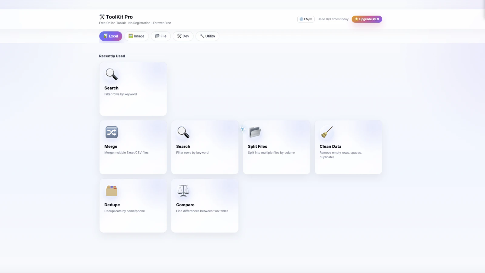Open the Dev tab
The image size is (485, 273).
click(x=183, y=36)
